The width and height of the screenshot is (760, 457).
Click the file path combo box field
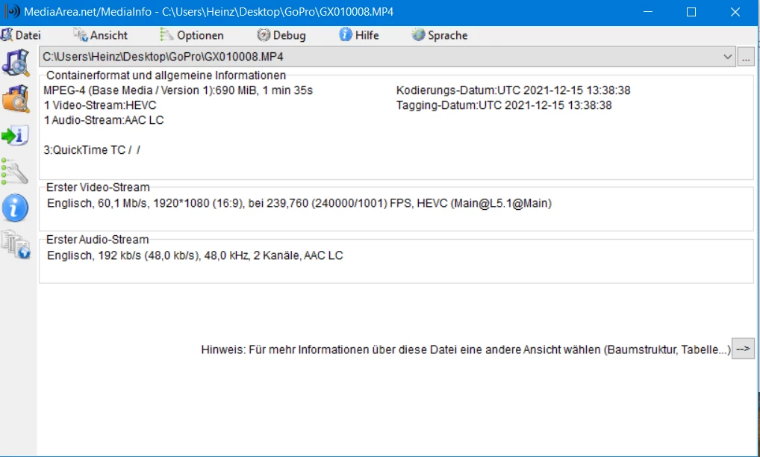(x=387, y=57)
